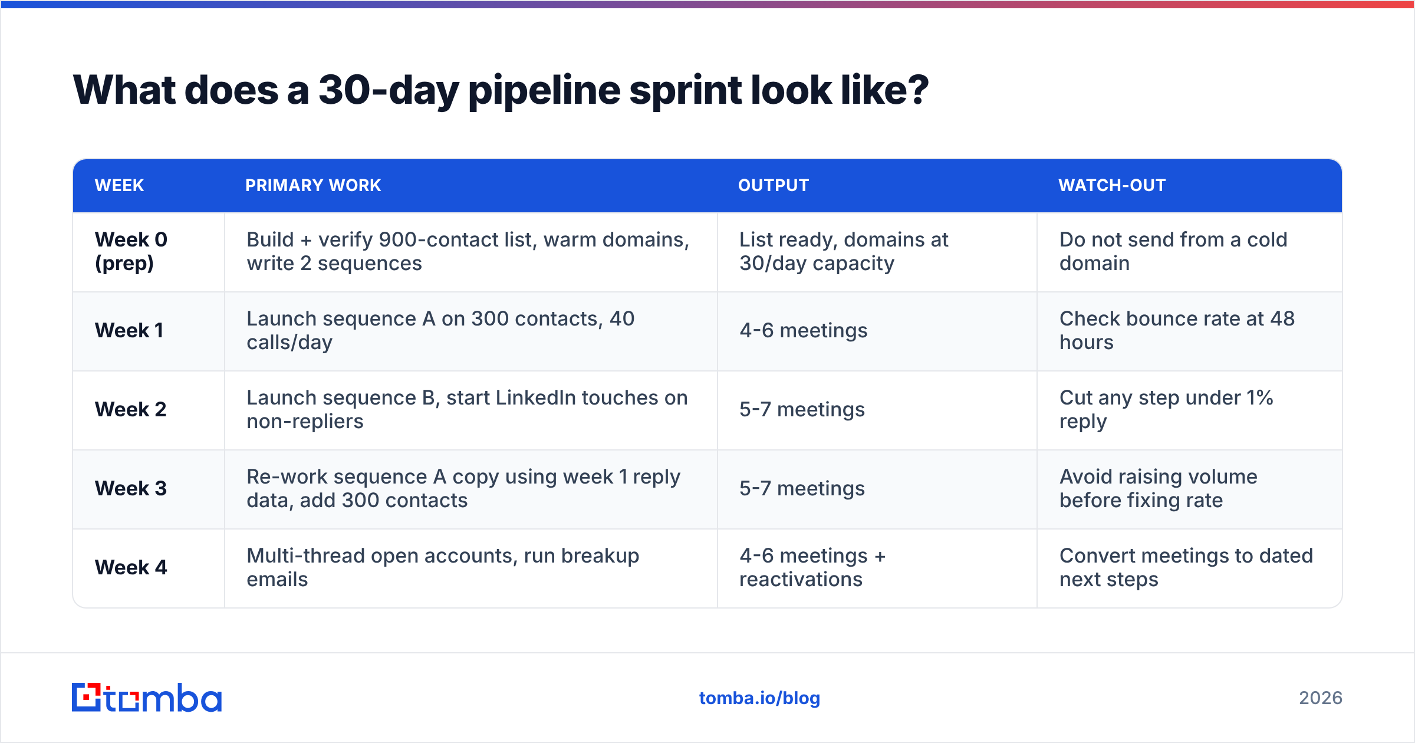This screenshot has width=1415, height=743.
Task: Select the WEEK column header
Action: pos(119,185)
